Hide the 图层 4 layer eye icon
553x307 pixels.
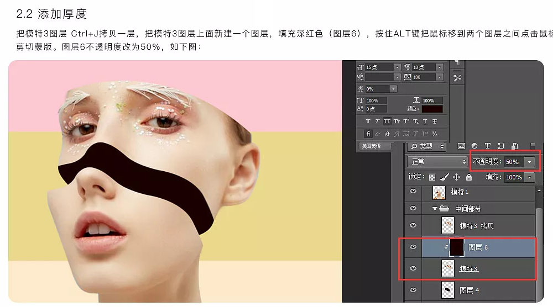coord(413,290)
